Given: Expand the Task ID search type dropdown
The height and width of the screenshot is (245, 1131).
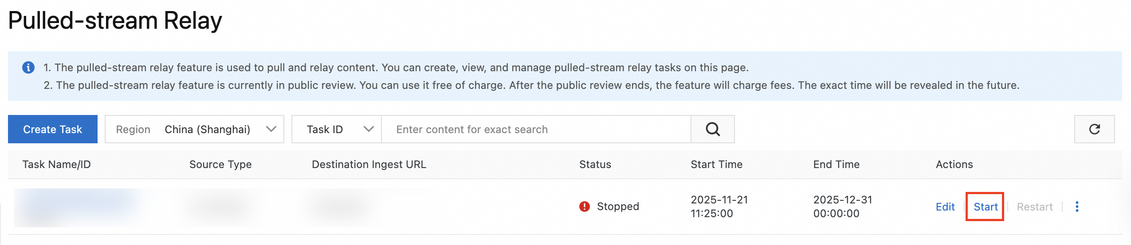Looking at the screenshot, I should (337, 129).
